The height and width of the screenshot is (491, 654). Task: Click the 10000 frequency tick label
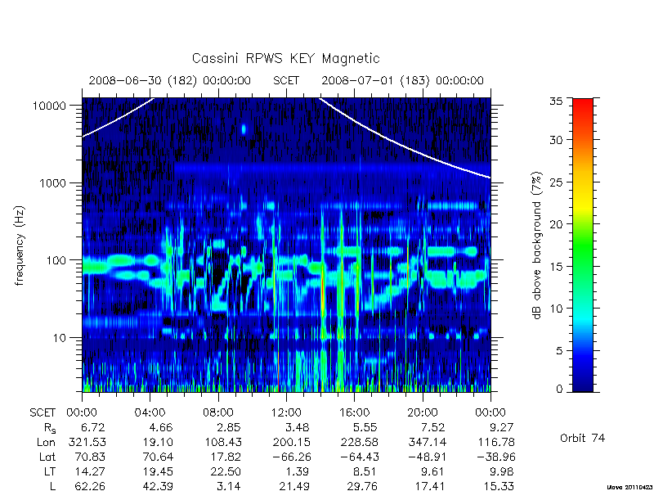pos(49,106)
